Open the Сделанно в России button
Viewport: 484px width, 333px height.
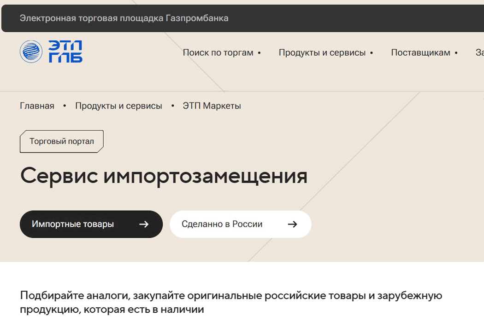coord(241,224)
